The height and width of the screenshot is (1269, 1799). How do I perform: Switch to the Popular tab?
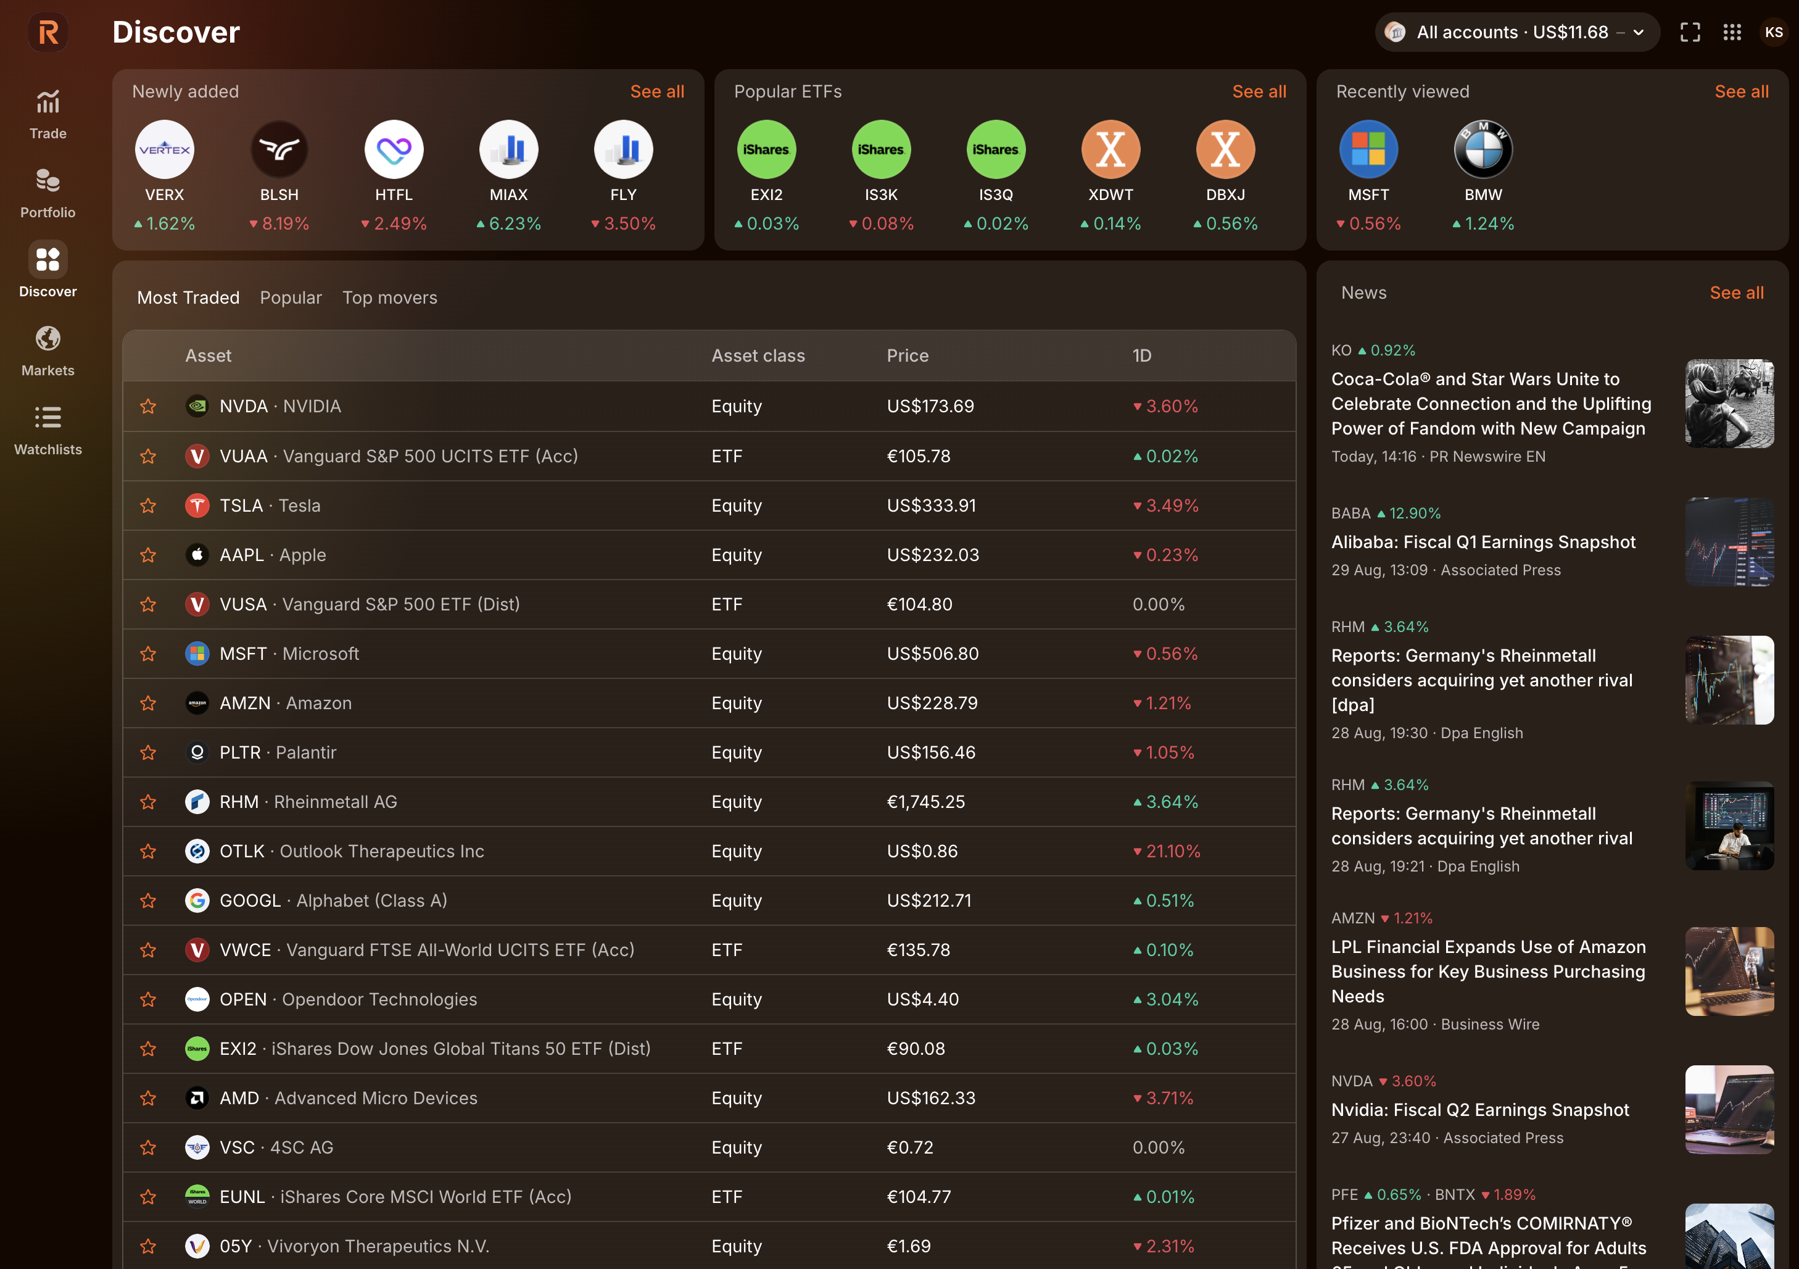click(x=291, y=298)
